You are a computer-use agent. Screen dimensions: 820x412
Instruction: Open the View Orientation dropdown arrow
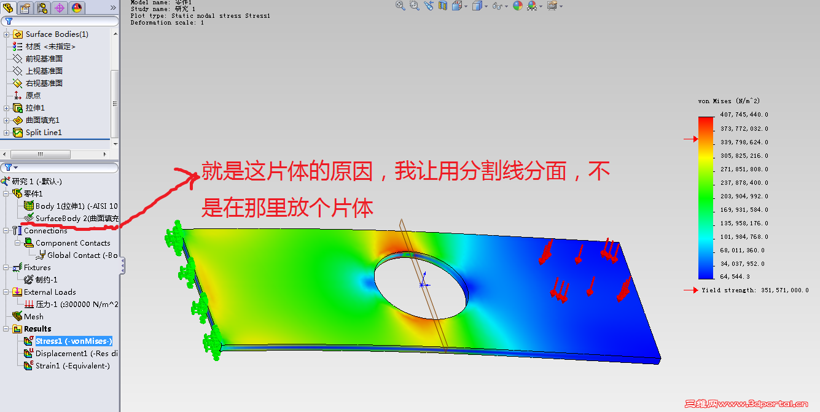point(465,6)
